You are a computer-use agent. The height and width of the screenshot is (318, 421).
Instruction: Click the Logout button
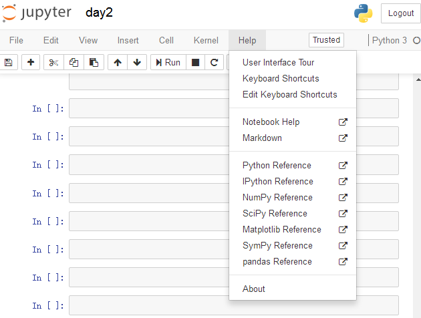(400, 13)
